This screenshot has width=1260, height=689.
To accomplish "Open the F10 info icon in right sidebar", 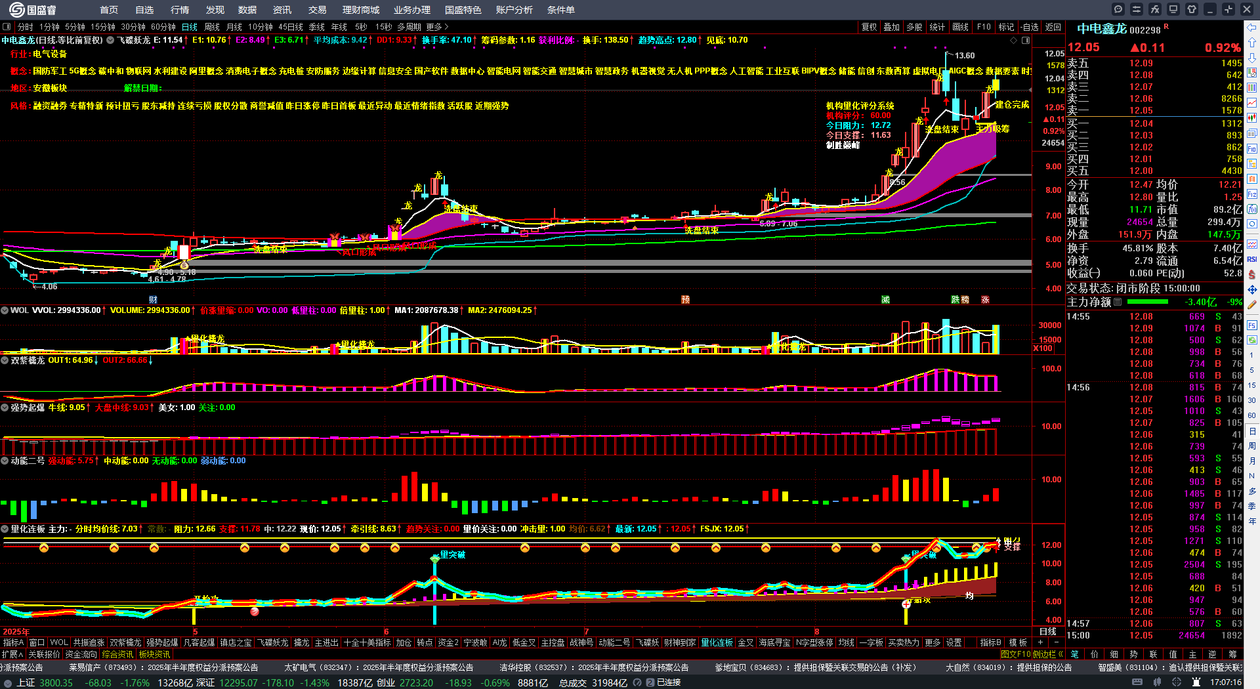I will pos(1252,149).
